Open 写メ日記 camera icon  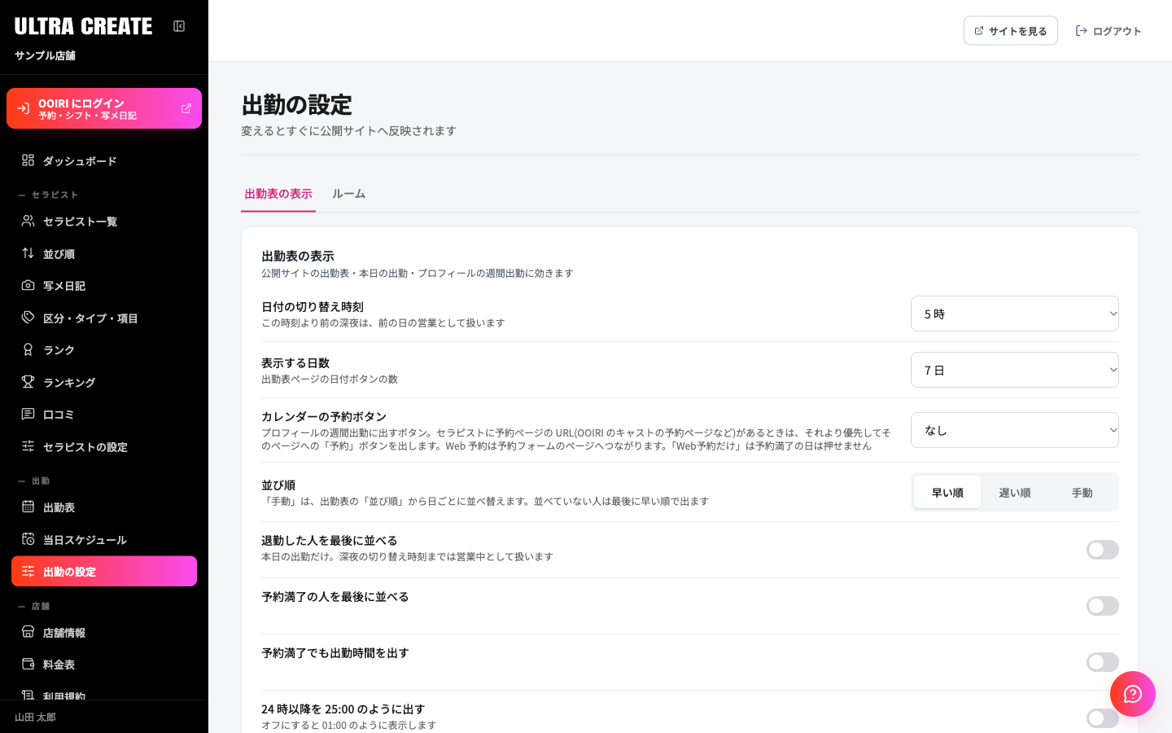click(x=28, y=285)
